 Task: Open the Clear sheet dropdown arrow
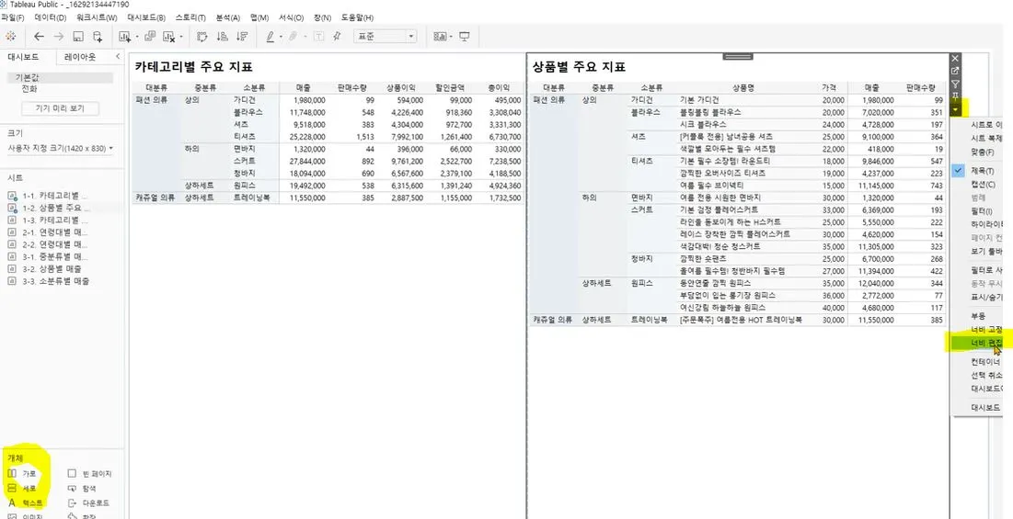click(181, 37)
